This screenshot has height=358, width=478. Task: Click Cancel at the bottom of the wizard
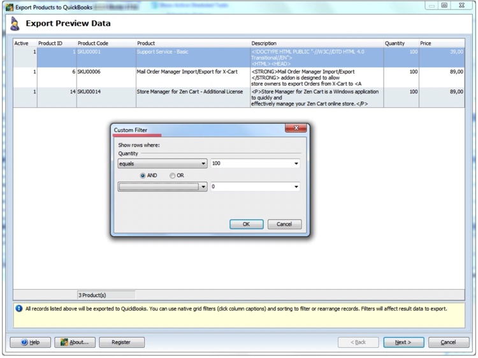tap(449, 342)
